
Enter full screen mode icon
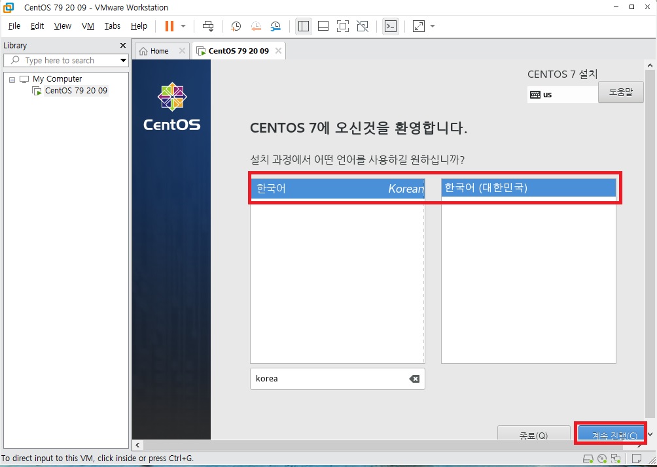[343, 26]
